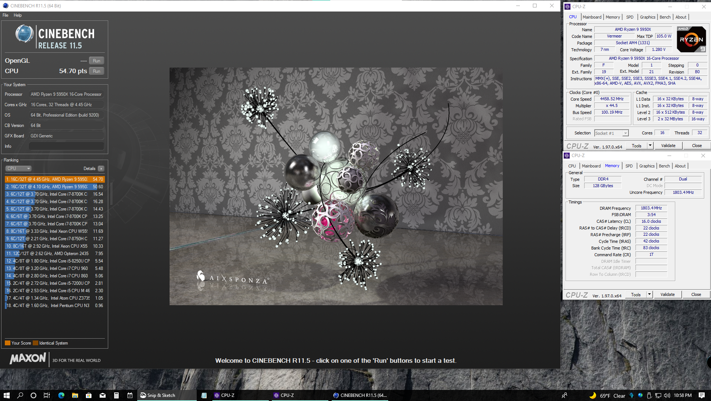Select ranking row 18 Intel Pentium N3

(x=55, y=306)
